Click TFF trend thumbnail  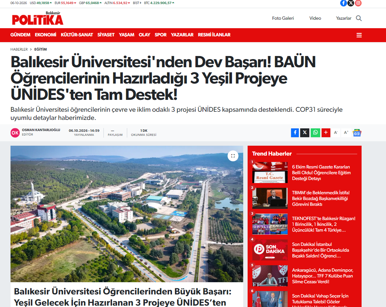coord(270,276)
